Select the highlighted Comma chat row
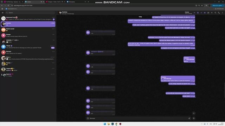The height and width of the screenshot is (126, 225). 28,24
